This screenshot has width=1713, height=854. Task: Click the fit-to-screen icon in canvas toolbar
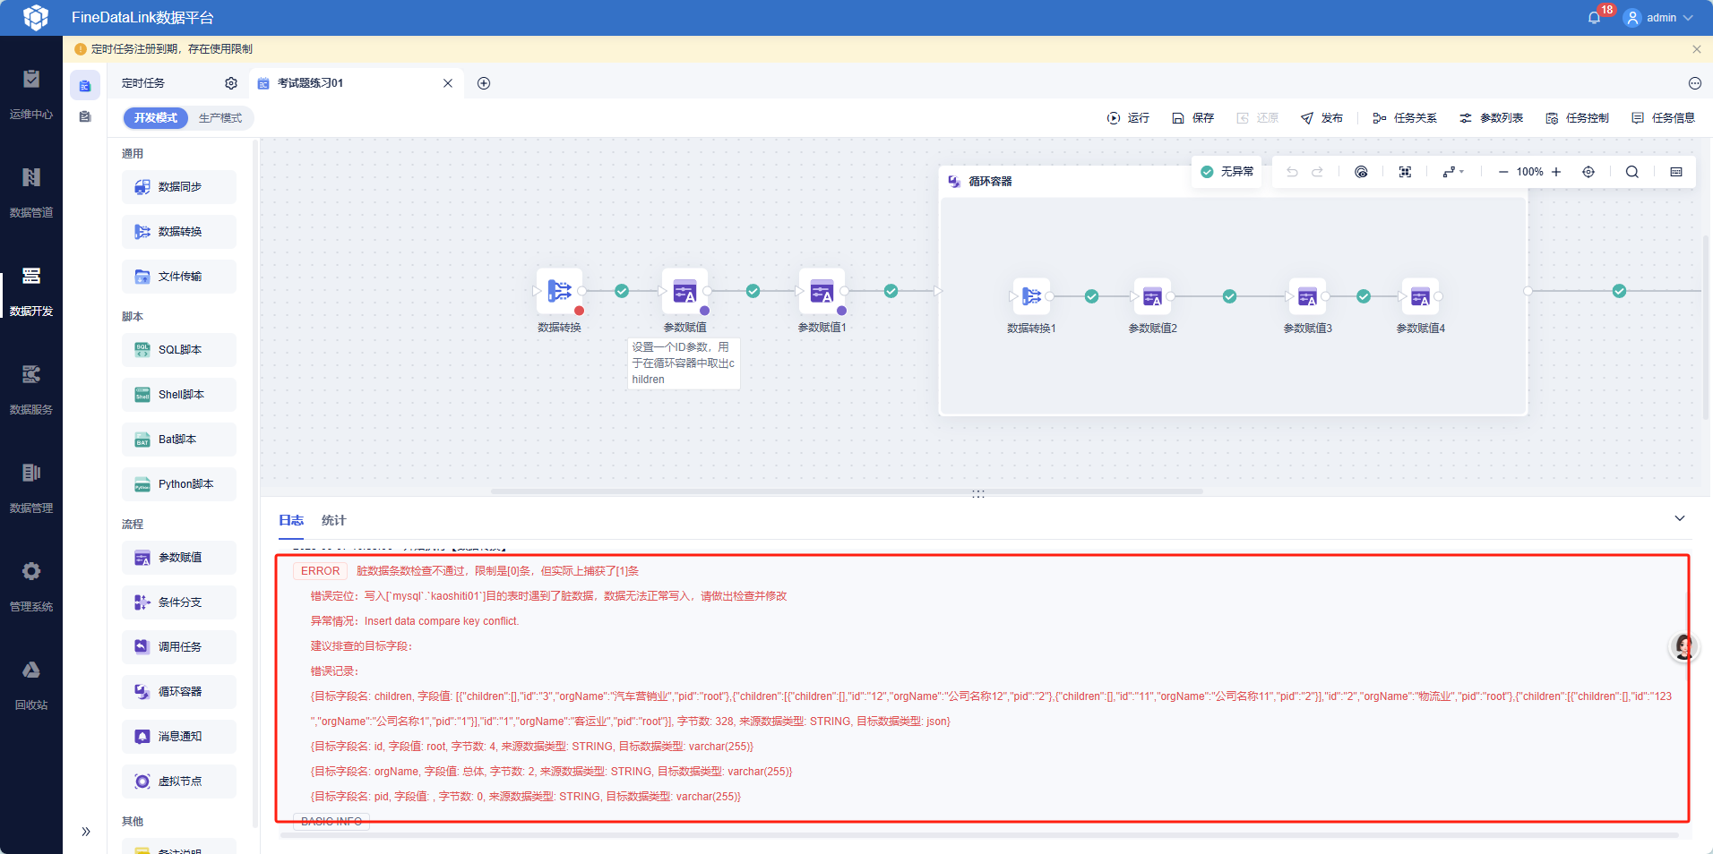[x=1405, y=172]
